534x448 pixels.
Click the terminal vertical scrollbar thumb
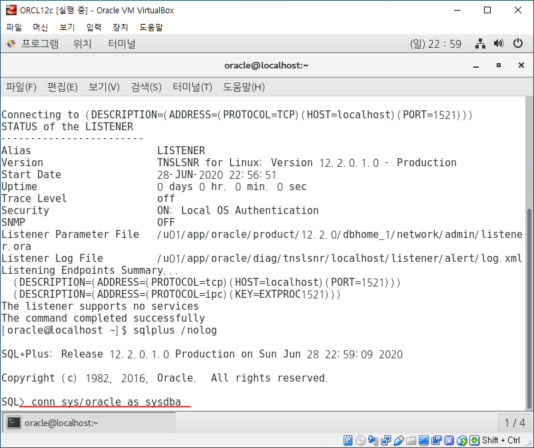tap(529, 308)
